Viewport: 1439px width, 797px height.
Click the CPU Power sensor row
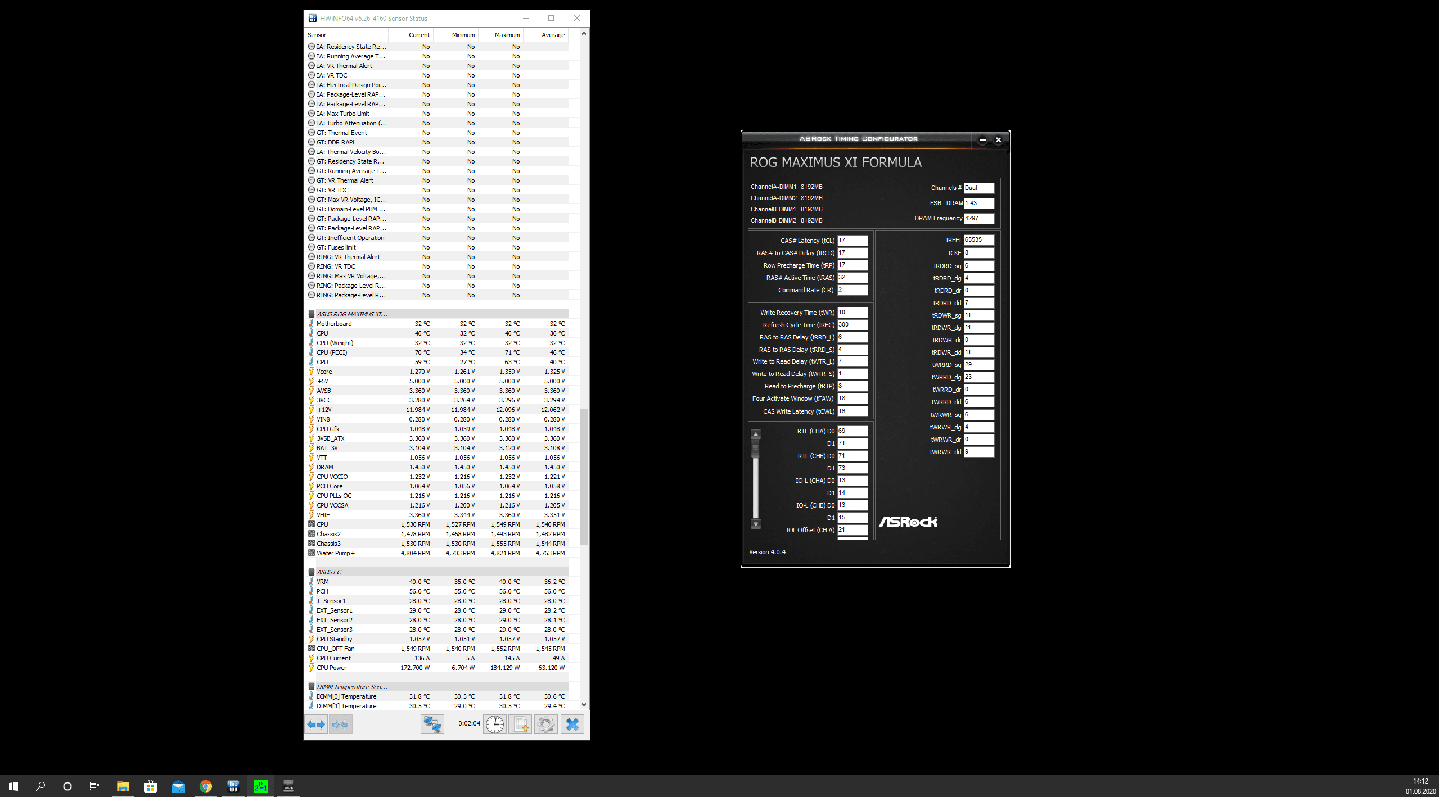click(436, 668)
